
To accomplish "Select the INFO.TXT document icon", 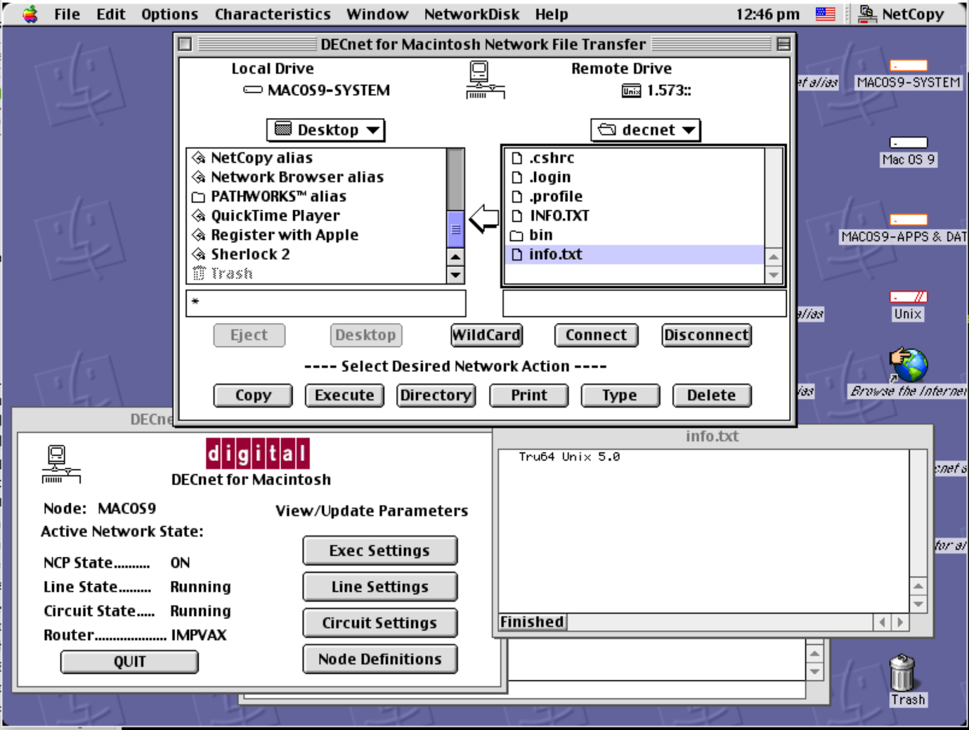I will pos(517,216).
